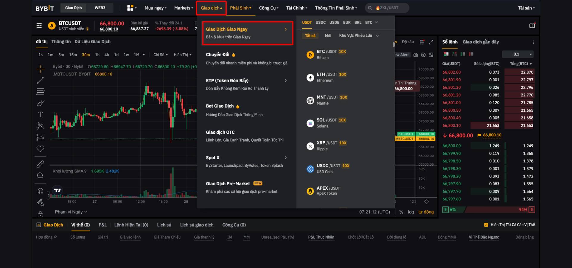Select the brush drawing tool
This screenshot has height=268, width=572.
(x=41, y=103)
